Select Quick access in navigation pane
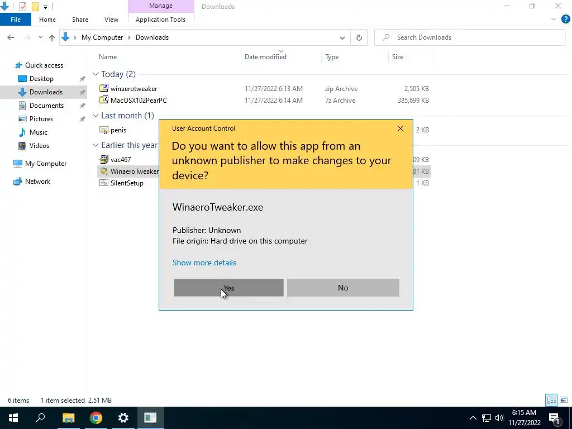 click(44, 65)
